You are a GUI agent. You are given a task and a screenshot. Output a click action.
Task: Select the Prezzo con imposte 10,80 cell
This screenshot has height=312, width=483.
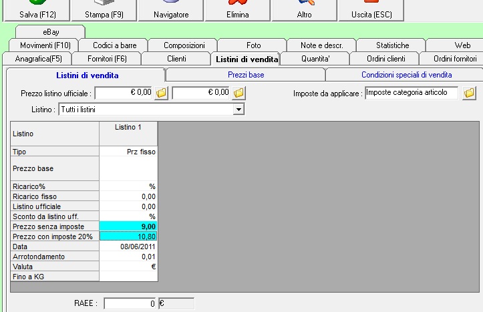pos(128,237)
